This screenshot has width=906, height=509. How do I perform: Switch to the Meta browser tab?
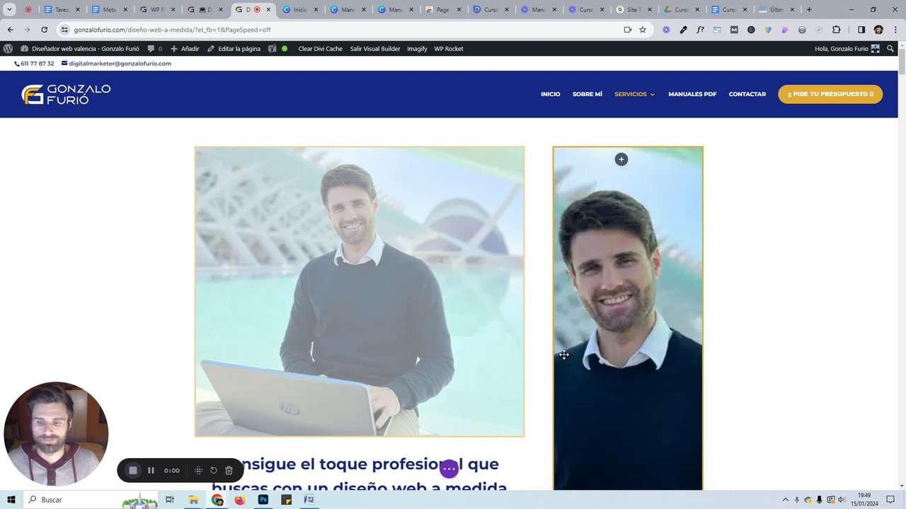tap(109, 10)
